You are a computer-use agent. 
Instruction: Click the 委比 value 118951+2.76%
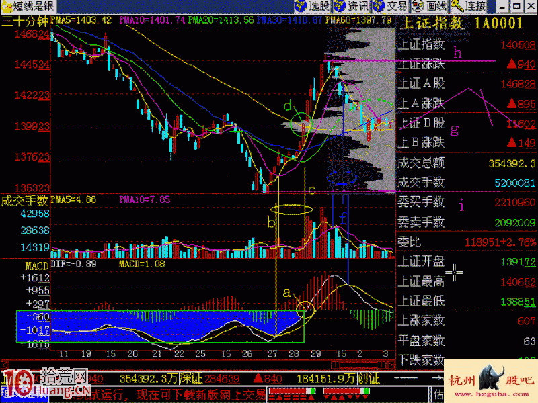point(500,242)
